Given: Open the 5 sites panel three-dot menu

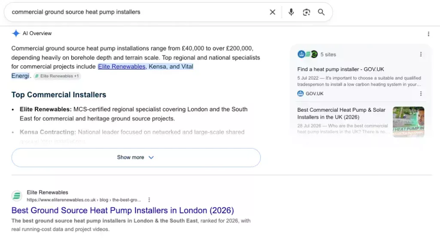Looking at the screenshot, I should coord(421,54).
